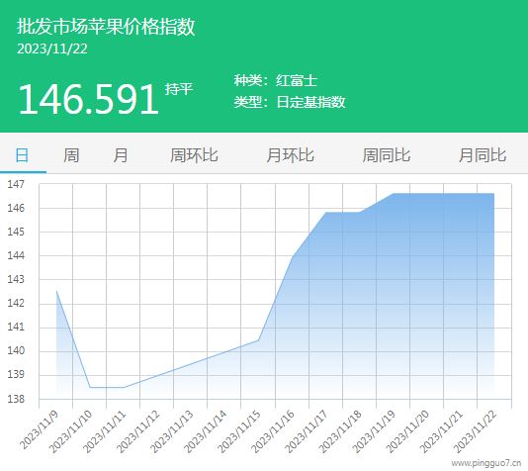Screen dimensions: 528x471
Task: Select the 周同比 tab
Action: coord(387,155)
